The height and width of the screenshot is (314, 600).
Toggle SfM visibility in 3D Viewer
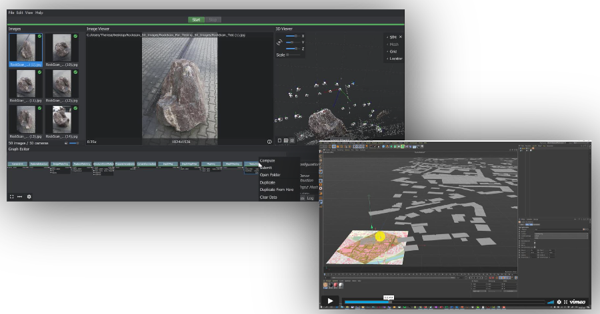[393, 37]
